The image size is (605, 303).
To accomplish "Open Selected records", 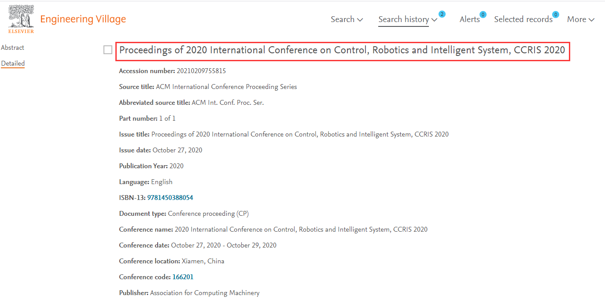I will [x=523, y=19].
